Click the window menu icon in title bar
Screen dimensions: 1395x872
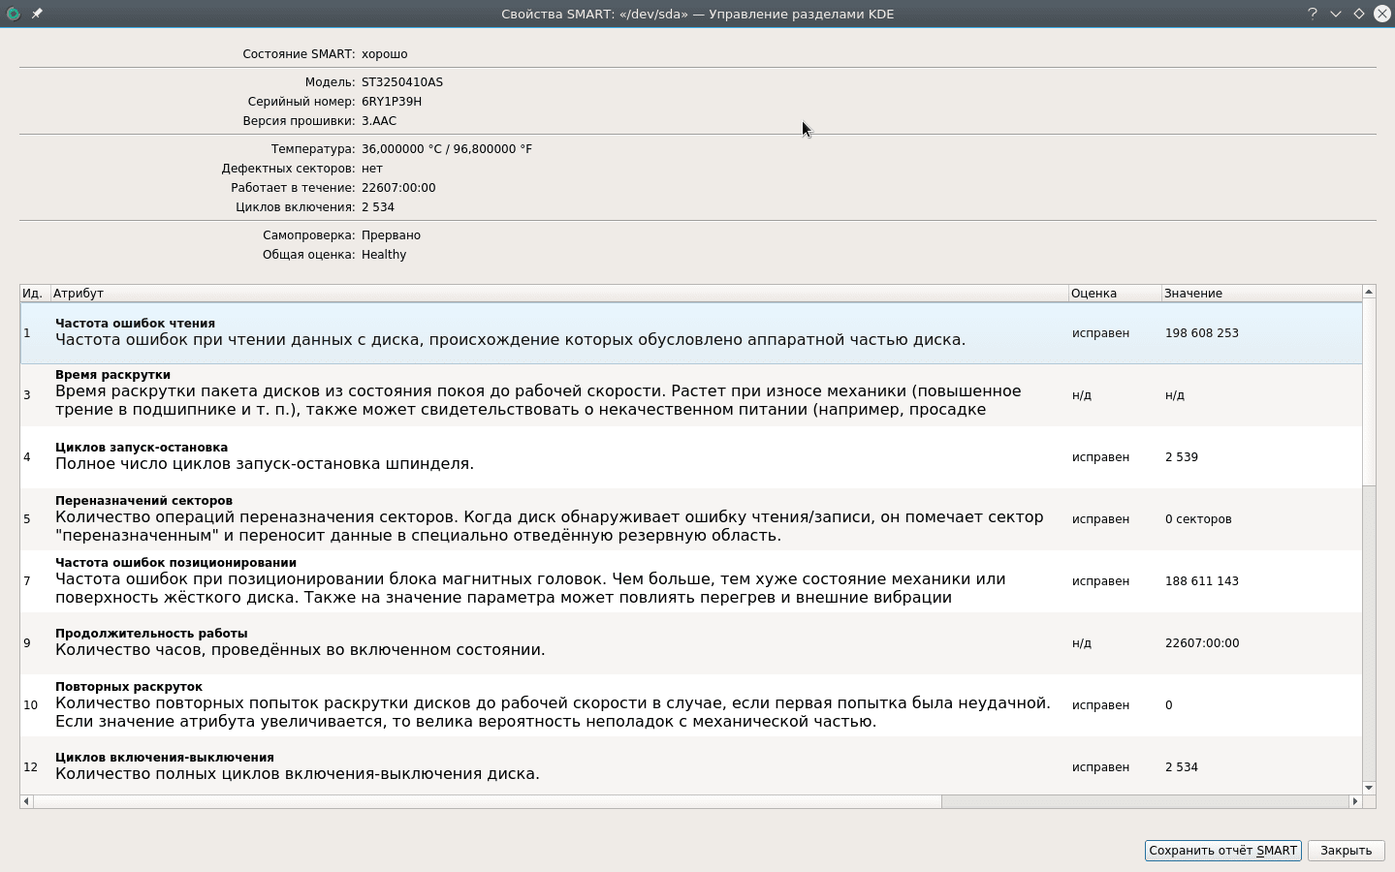(x=13, y=14)
